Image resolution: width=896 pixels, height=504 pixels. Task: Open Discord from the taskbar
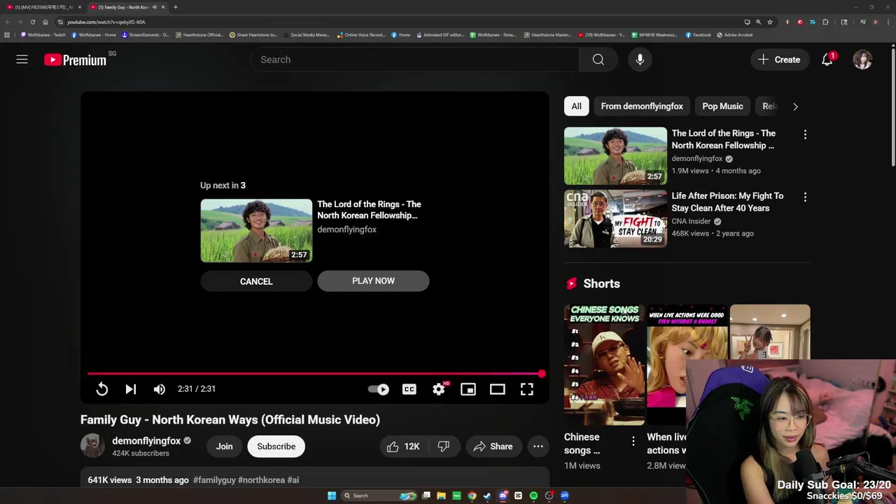coord(503,496)
